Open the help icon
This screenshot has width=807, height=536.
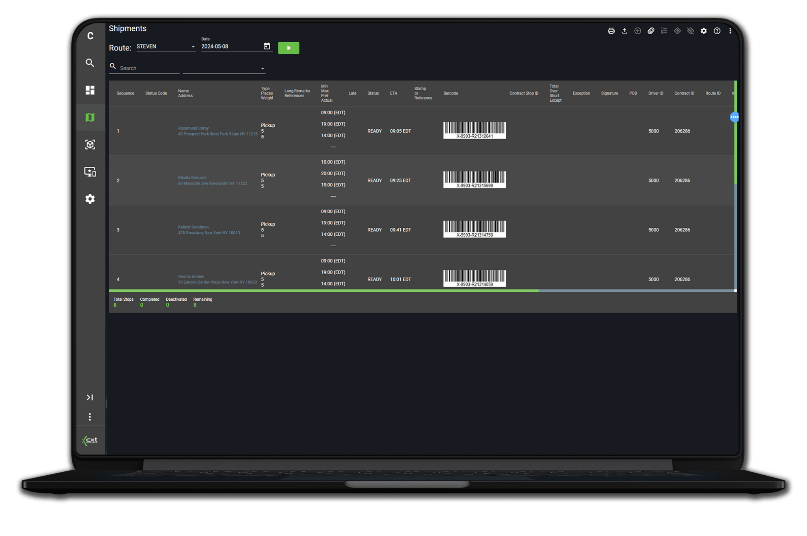coord(717,31)
